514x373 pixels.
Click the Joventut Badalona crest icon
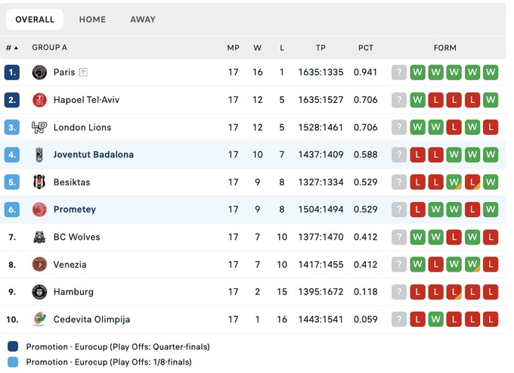point(39,154)
